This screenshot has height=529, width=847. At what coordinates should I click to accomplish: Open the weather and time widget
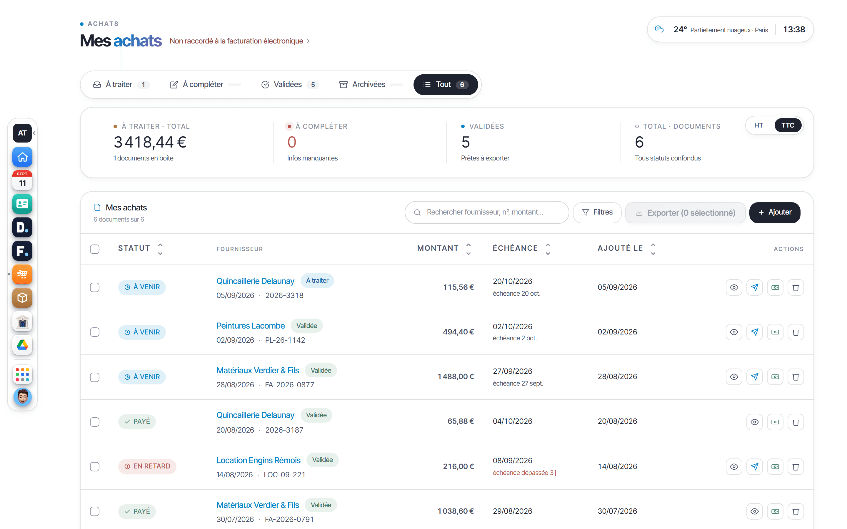730,30
